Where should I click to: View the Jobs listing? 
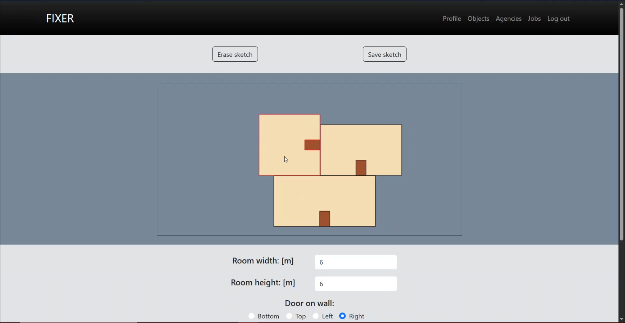point(534,18)
